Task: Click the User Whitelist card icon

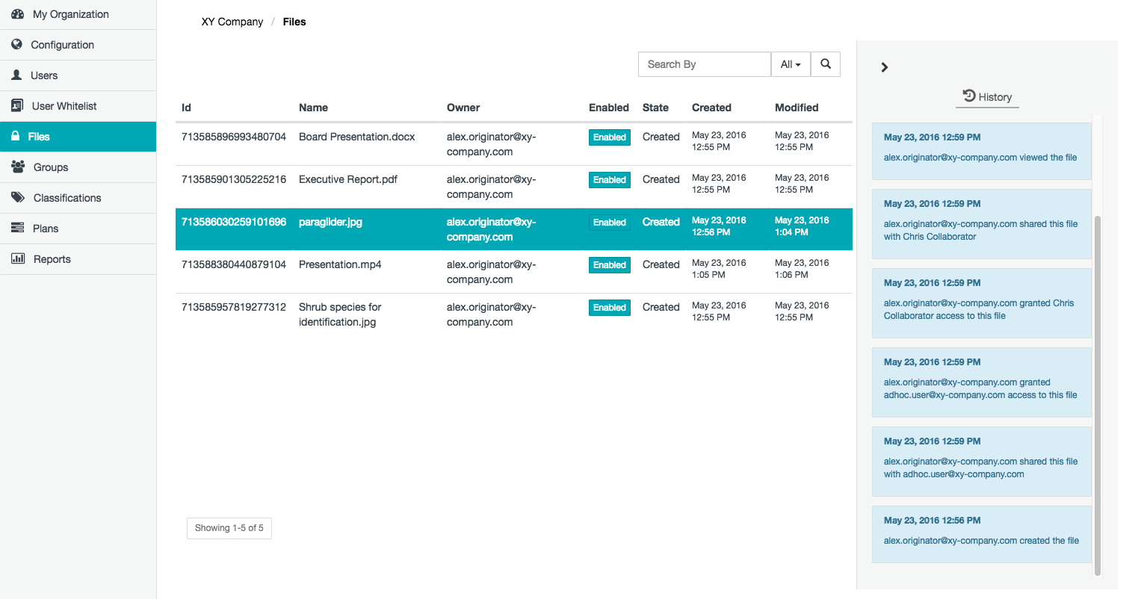Action: point(17,106)
